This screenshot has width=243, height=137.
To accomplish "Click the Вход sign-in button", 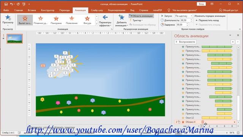I will tap(201, 4).
